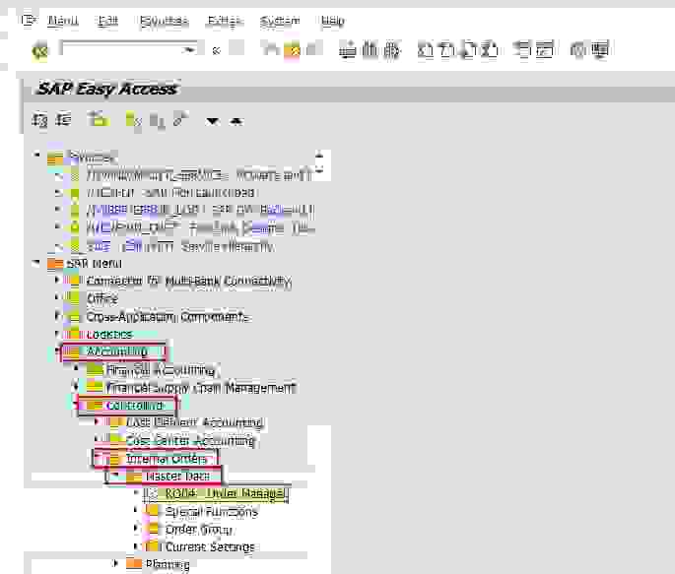
Task: Click the Next Page icon
Action: (468, 50)
